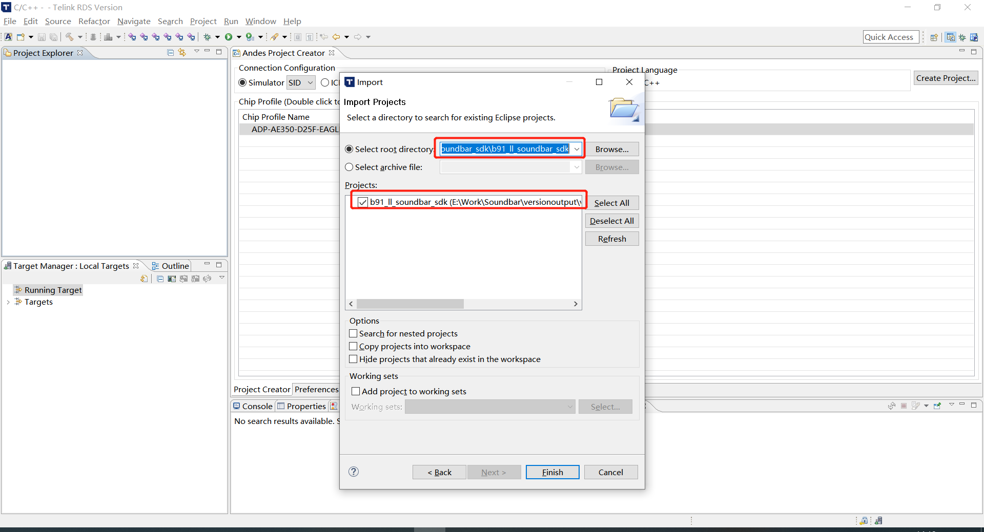Click the New C/C++ Project wizard icon
Viewport: 984px width, 532px height.
click(8, 36)
